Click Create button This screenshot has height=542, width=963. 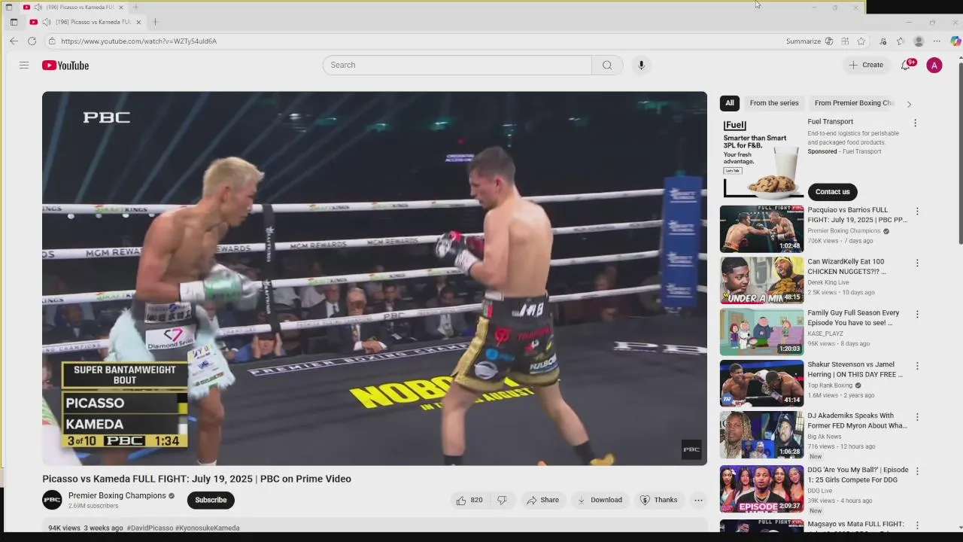[x=866, y=65]
